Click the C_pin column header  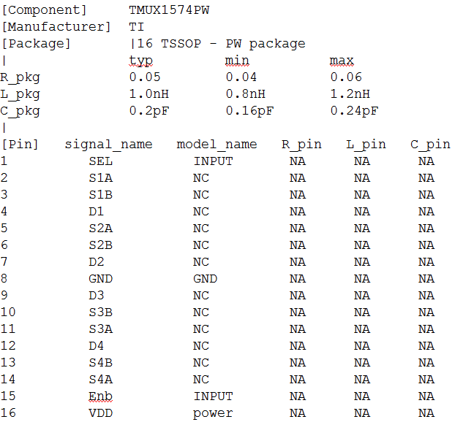430,145
